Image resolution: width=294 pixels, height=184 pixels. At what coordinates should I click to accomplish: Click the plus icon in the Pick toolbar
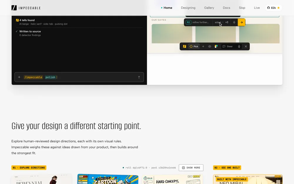[x=203, y=47]
